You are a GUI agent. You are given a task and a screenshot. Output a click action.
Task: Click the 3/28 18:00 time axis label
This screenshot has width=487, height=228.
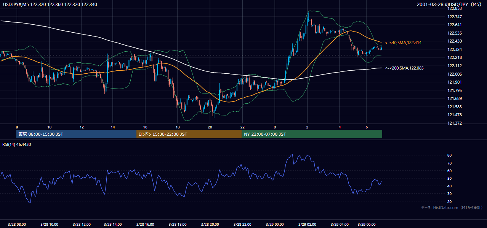coord(178,225)
